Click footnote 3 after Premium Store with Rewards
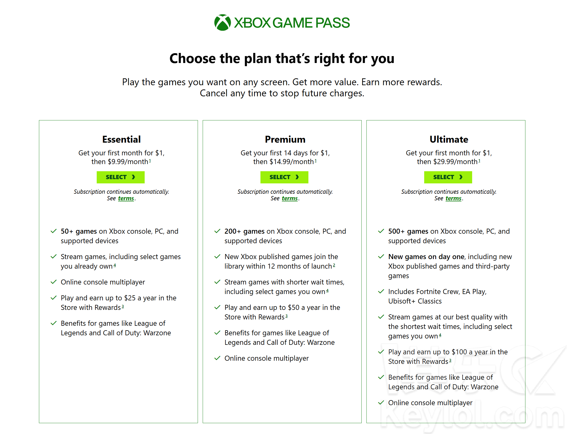 286,316
